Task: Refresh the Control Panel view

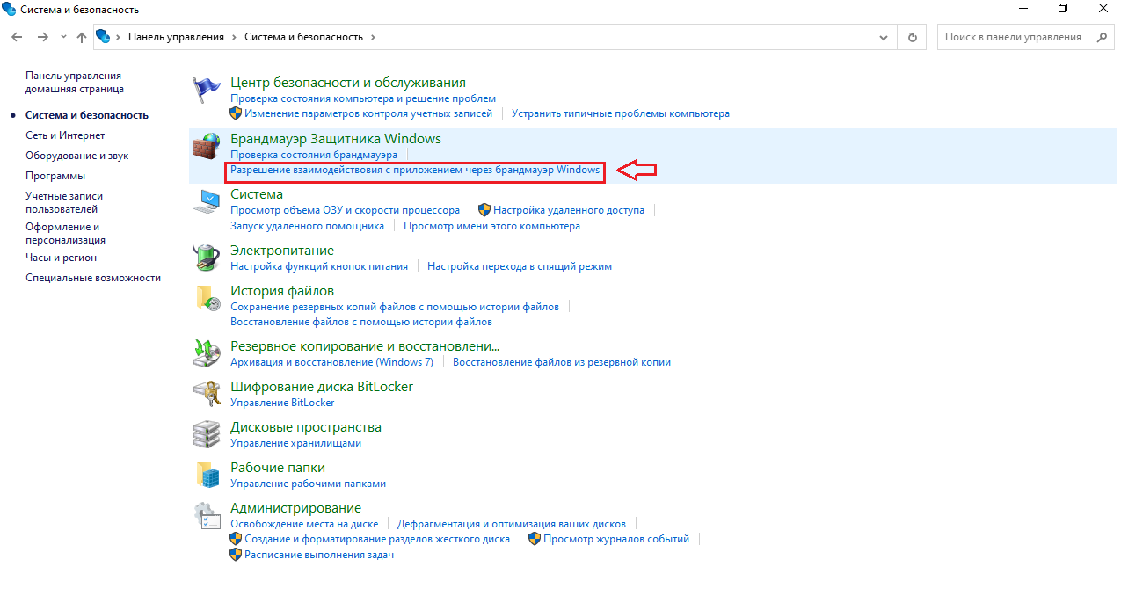Action: (x=913, y=37)
